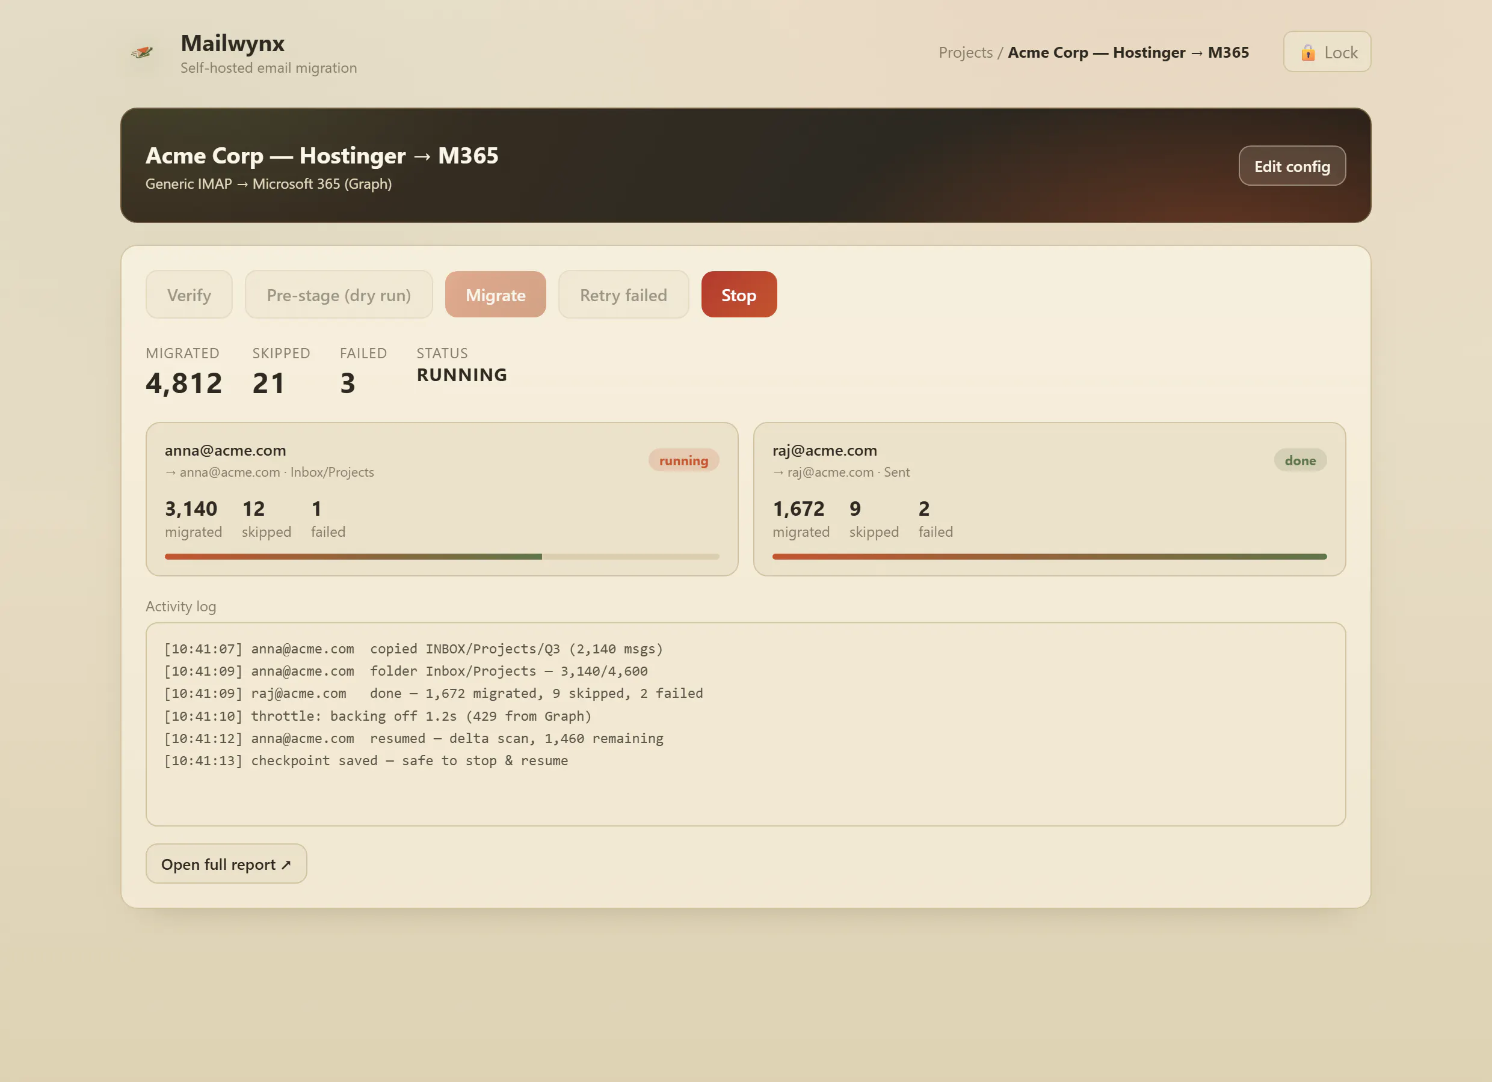The image size is (1492, 1082).
Task: Click the 'Self-hosted email migration' tagline
Action: [268, 68]
